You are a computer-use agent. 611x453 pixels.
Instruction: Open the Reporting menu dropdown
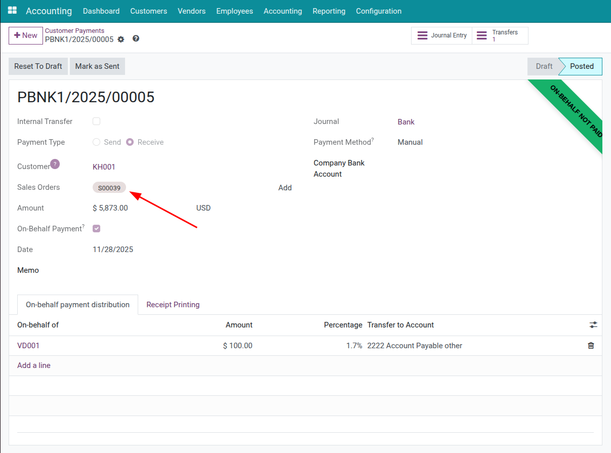[329, 11]
